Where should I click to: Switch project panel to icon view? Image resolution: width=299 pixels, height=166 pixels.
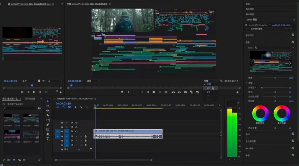14,160
